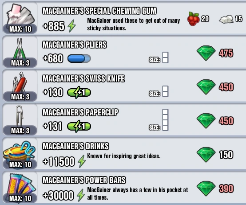The width and height of the screenshot is (246, 205).
Task: Click the Paperclip green +1 energy pill
Action: [79, 126]
